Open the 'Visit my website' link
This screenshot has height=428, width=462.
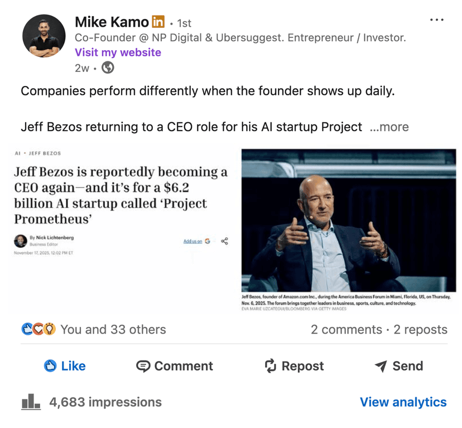tap(118, 52)
